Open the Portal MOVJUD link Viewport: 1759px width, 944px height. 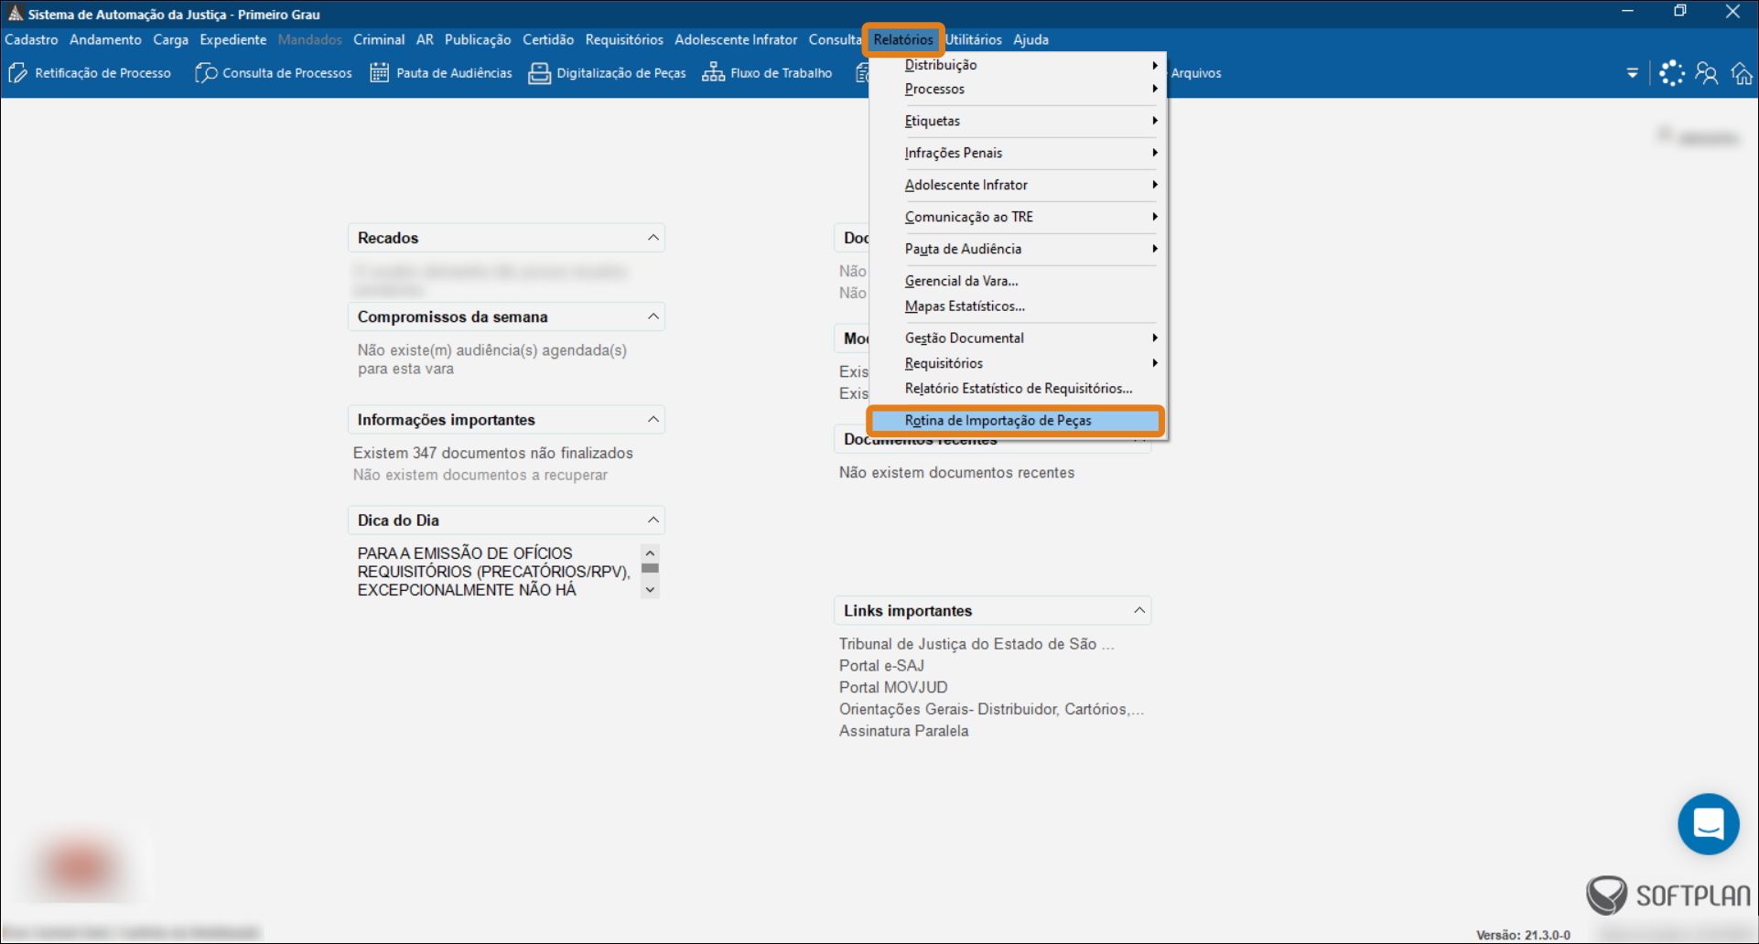pos(893,687)
